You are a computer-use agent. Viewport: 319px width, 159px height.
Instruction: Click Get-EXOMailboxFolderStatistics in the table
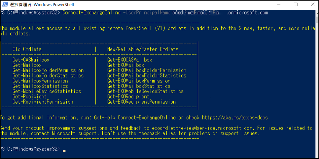coord(147,76)
